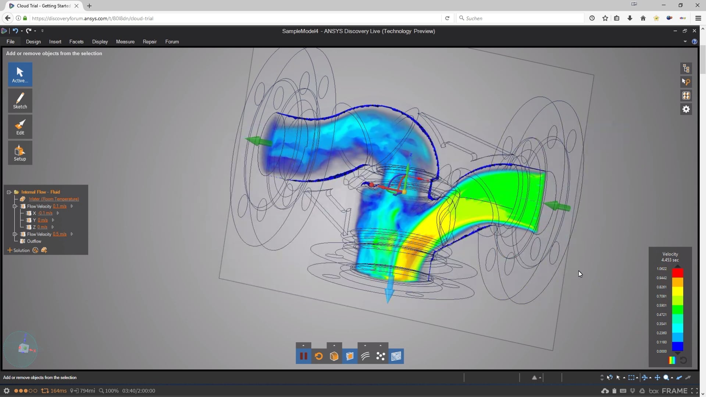Viewport: 706px width, 397px height.
Task: Enable streamlines result display
Action: [365, 356]
